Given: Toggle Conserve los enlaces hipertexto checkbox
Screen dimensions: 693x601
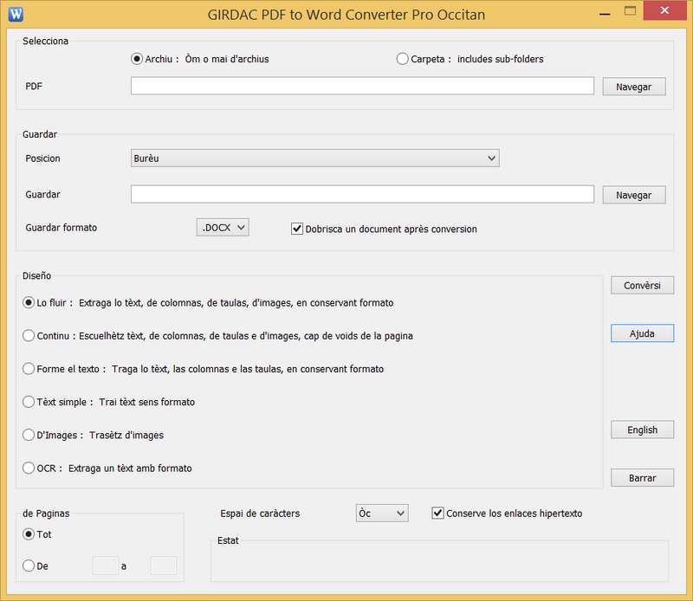Looking at the screenshot, I should [x=438, y=514].
